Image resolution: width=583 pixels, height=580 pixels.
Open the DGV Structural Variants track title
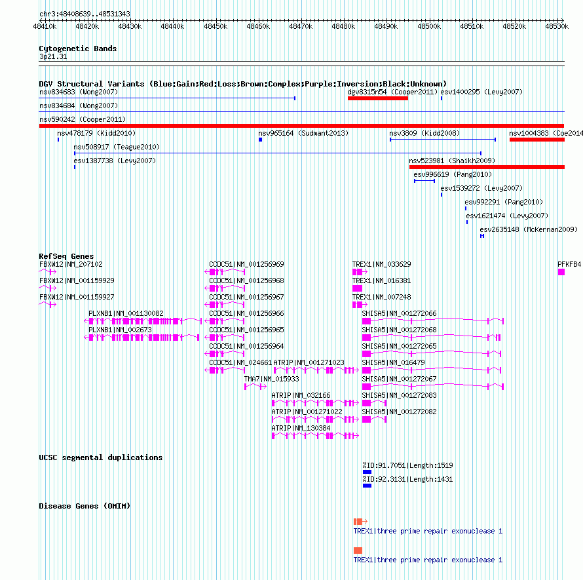click(x=243, y=84)
